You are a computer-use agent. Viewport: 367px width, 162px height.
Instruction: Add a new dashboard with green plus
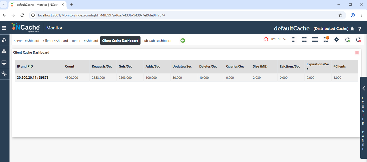[183, 41]
